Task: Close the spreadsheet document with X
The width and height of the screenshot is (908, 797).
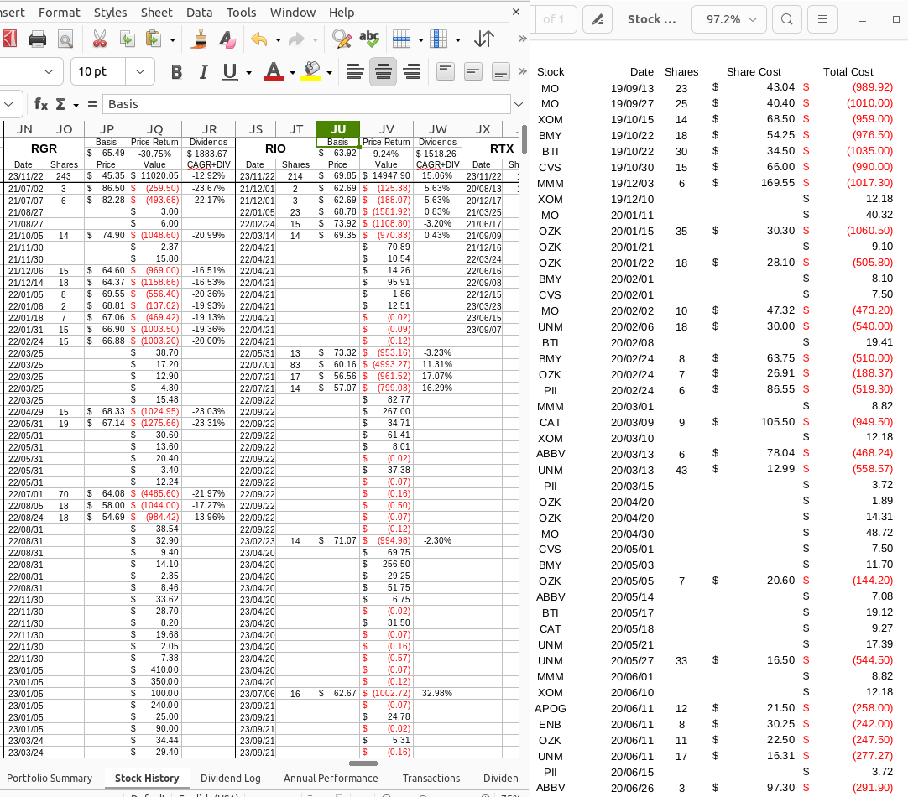Action: pos(516,12)
